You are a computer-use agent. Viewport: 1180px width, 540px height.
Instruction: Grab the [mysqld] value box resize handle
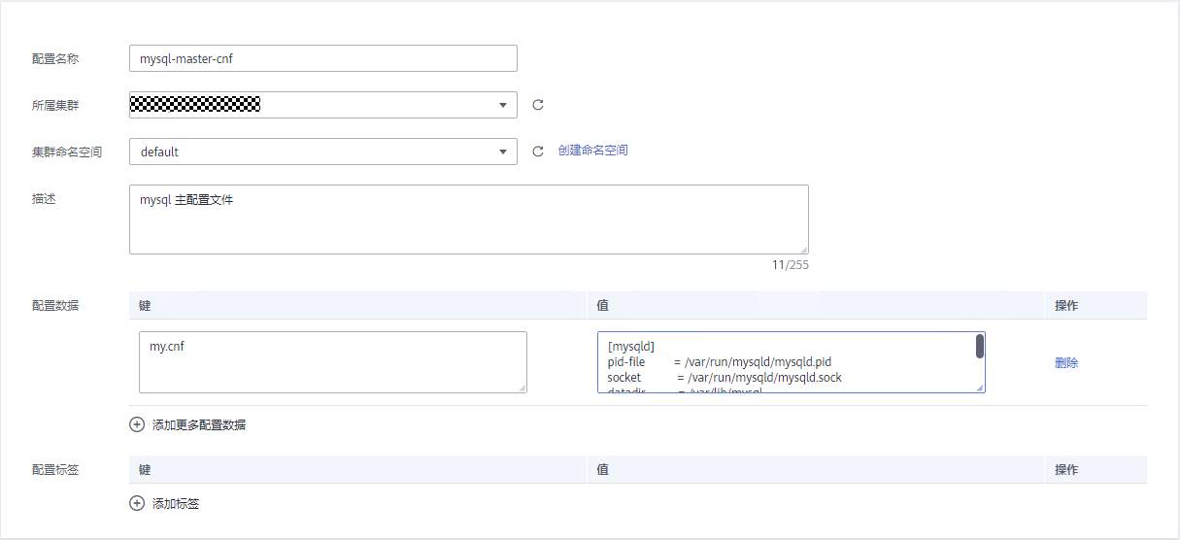(981, 388)
